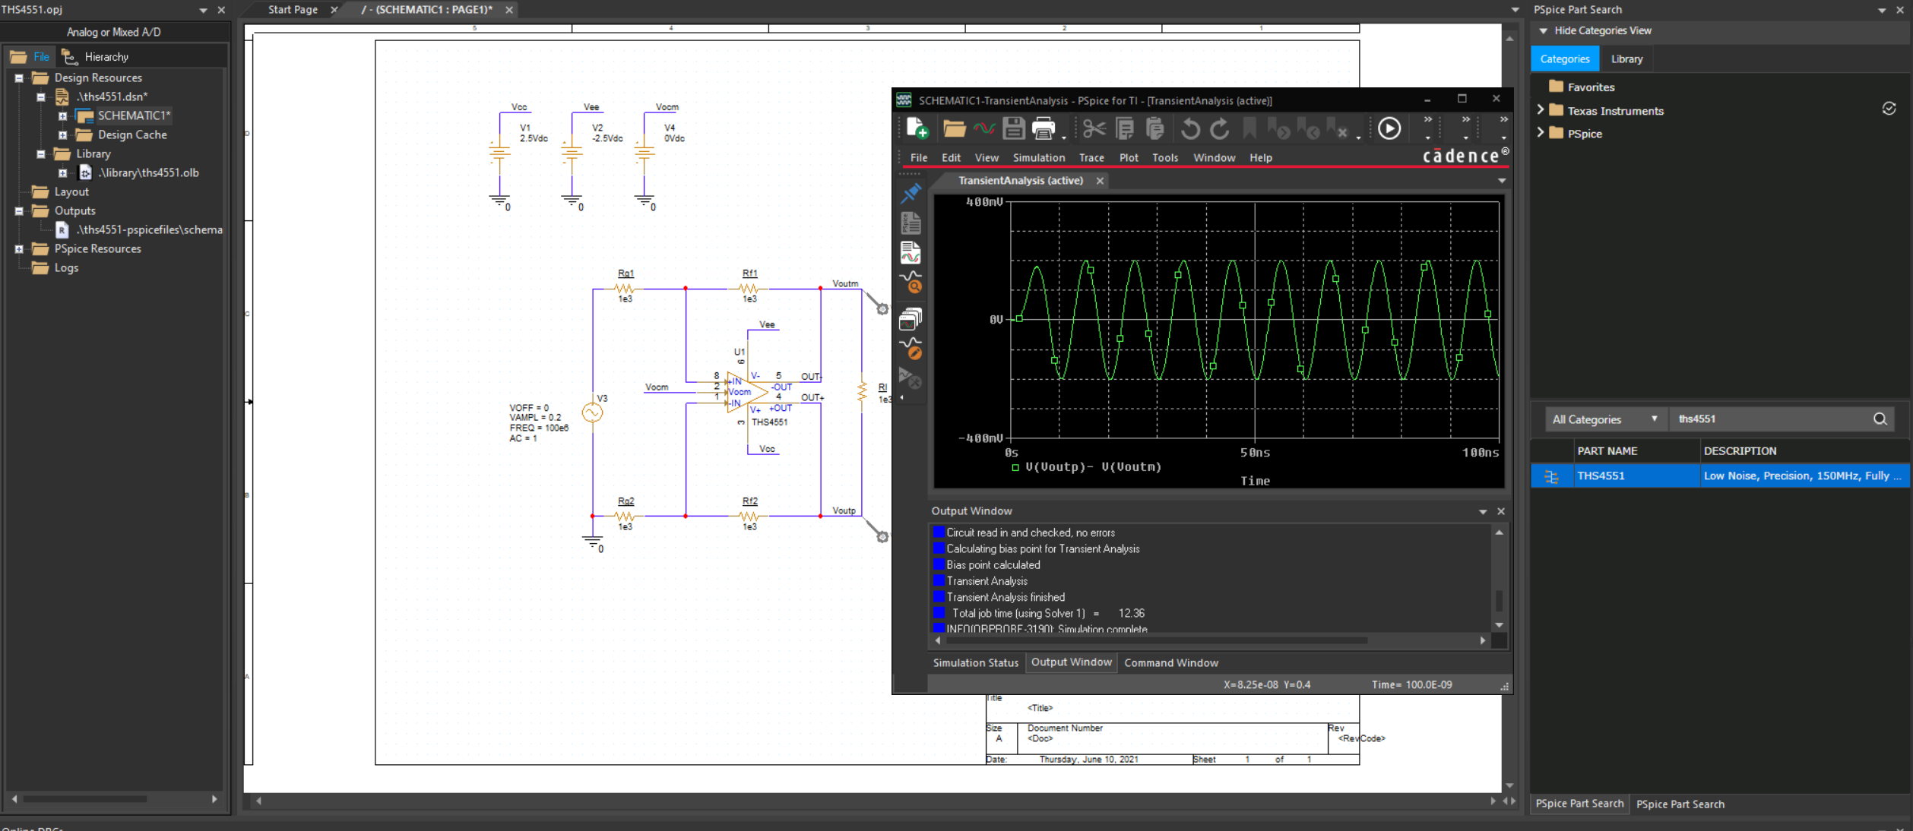Expand the Design Cache node
The image size is (1913, 831).
[x=63, y=135]
